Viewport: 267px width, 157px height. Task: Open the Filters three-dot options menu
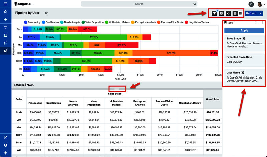(x=262, y=23)
